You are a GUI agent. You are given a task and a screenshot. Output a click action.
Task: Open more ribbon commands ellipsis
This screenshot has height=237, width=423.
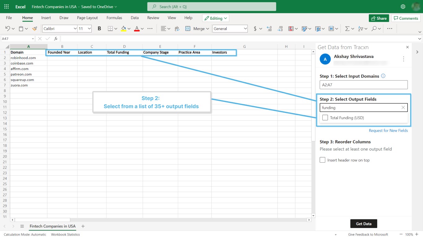[x=390, y=29]
